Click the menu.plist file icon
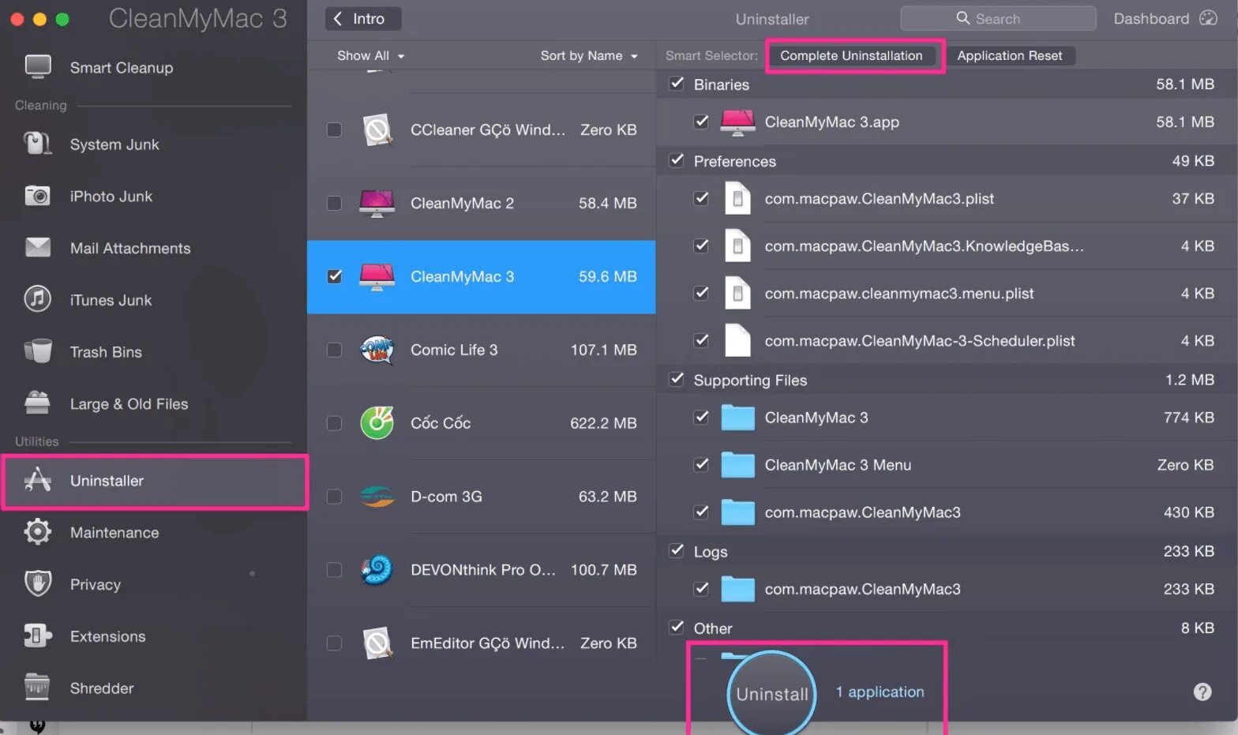Screen dimensions: 1238x735 pos(737,293)
